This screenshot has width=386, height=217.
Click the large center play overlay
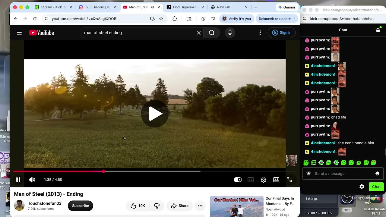click(x=155, y=114)
